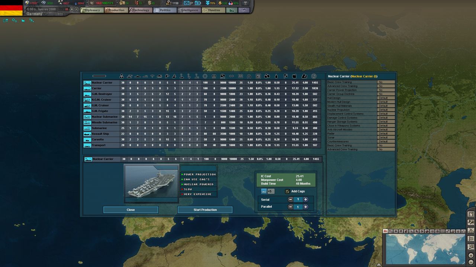Change the Stealth Hull Materials setting
Screen dimensions: 476x267
[x=386, y=106]
